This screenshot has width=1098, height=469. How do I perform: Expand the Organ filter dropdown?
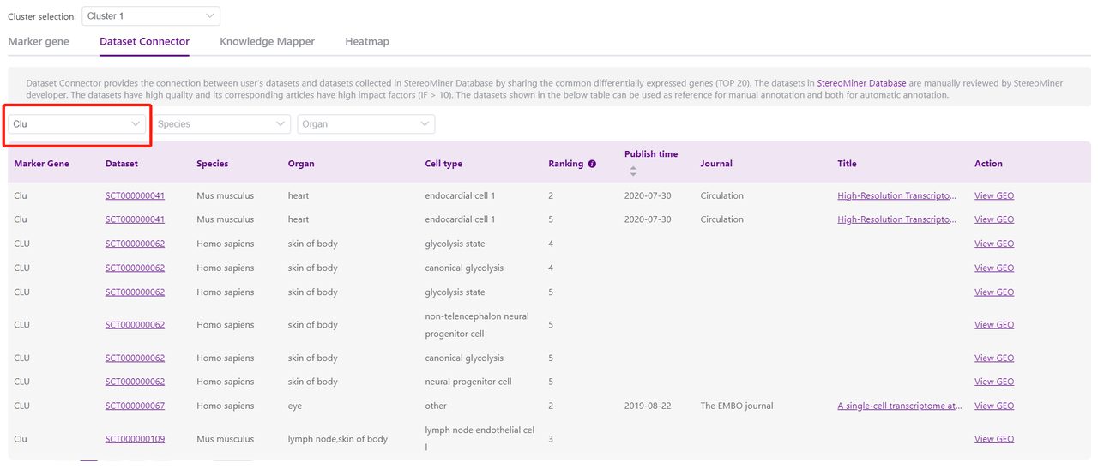[365, 124]
